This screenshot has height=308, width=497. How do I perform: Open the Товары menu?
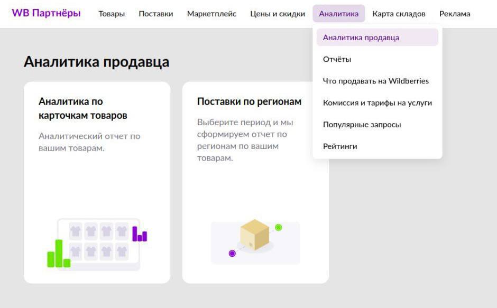coord(112,14)
